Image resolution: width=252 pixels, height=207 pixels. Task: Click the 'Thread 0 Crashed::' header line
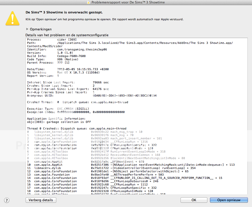pyautogui.click(x=77, y=128)
